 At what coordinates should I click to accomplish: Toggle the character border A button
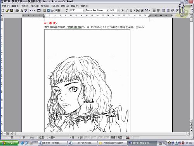(x=138, y=11)
